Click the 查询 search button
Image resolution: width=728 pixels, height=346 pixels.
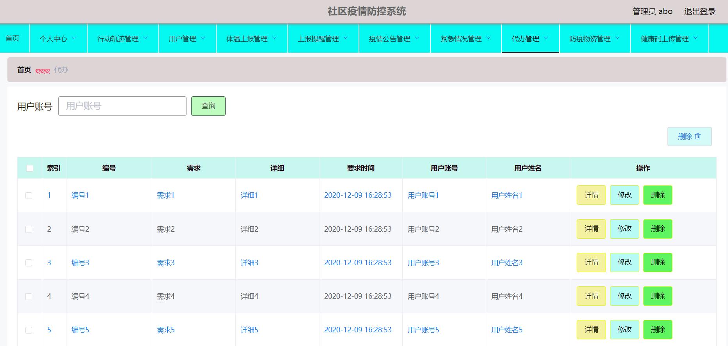(208, 106)
